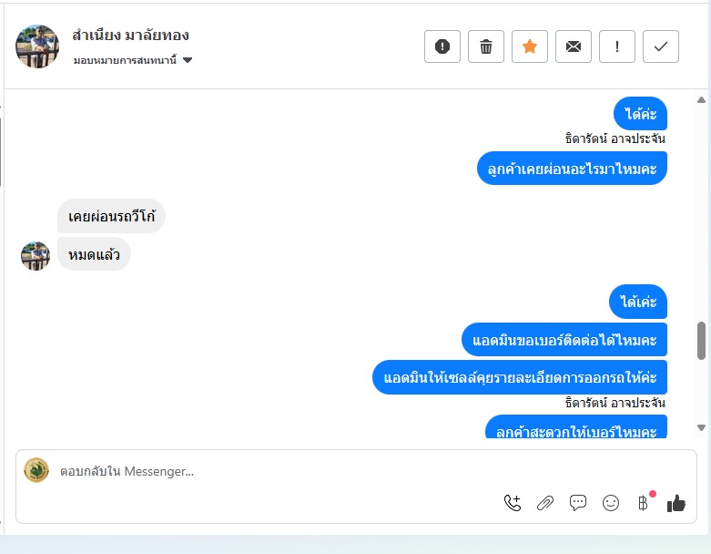
Task: Open สำเนียง มาลัยทอง profile picture in header
Action: (37, 46)
